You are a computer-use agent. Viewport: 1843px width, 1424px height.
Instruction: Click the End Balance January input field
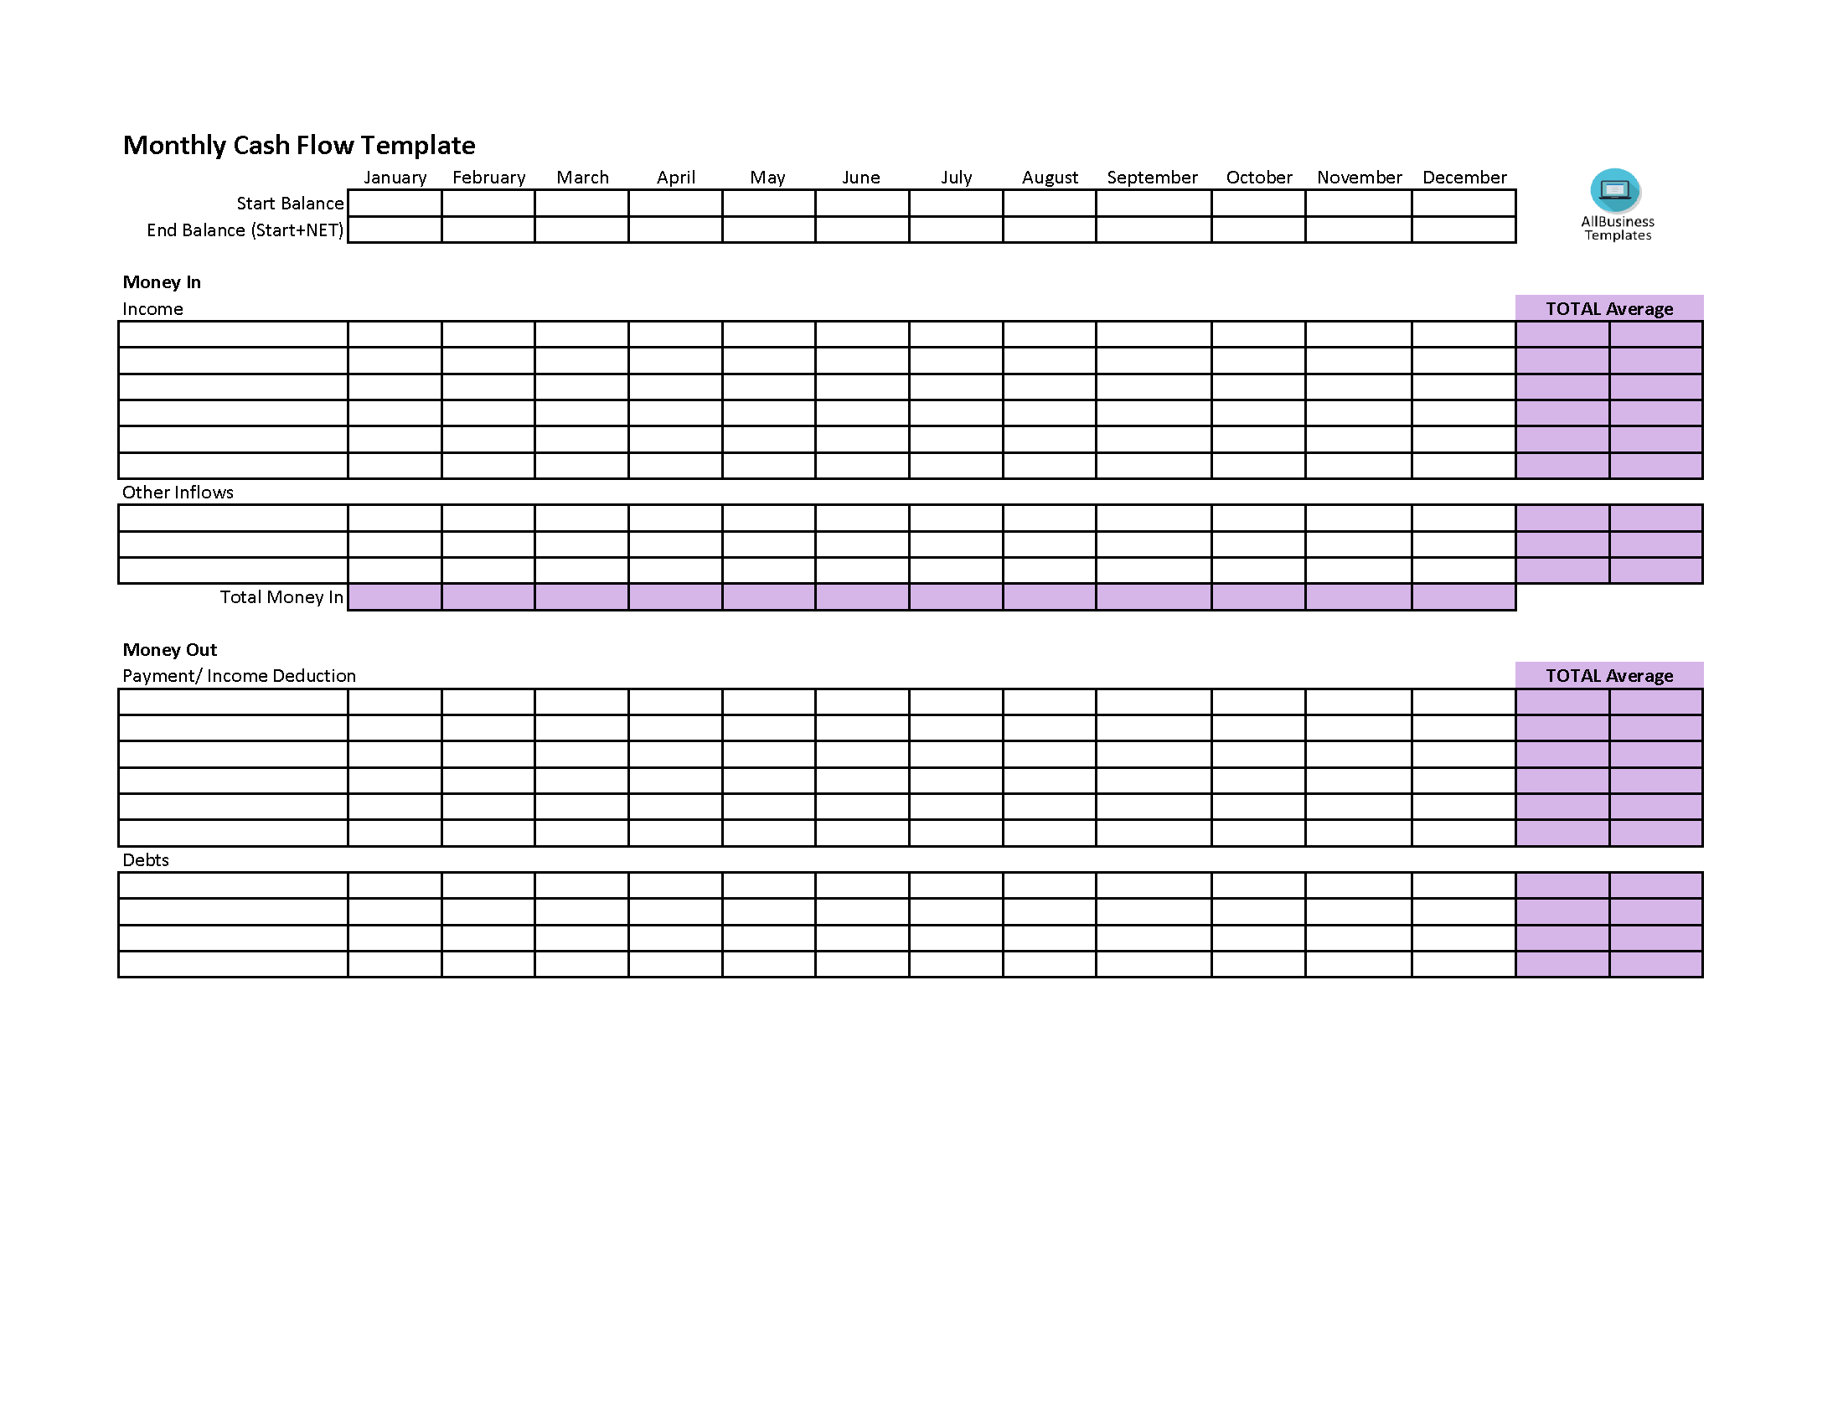tap(395, 227)
